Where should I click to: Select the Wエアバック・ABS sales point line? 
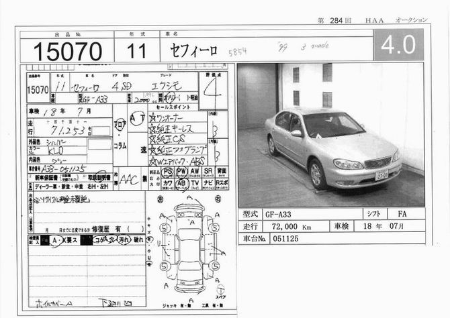[x=177, y=161]
